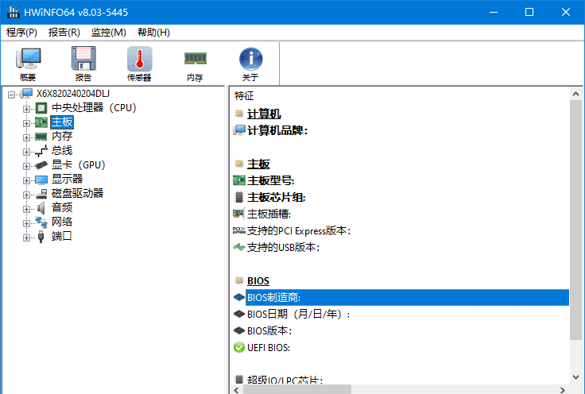Expand the 显卡 (GPU) tree node

(26, 166)
